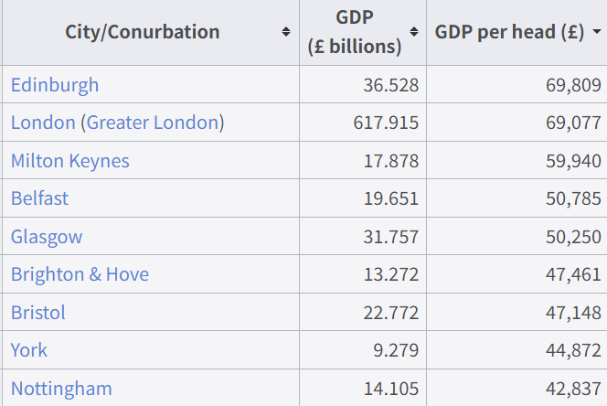Open the London (Greater London) link

click(117, 123)
